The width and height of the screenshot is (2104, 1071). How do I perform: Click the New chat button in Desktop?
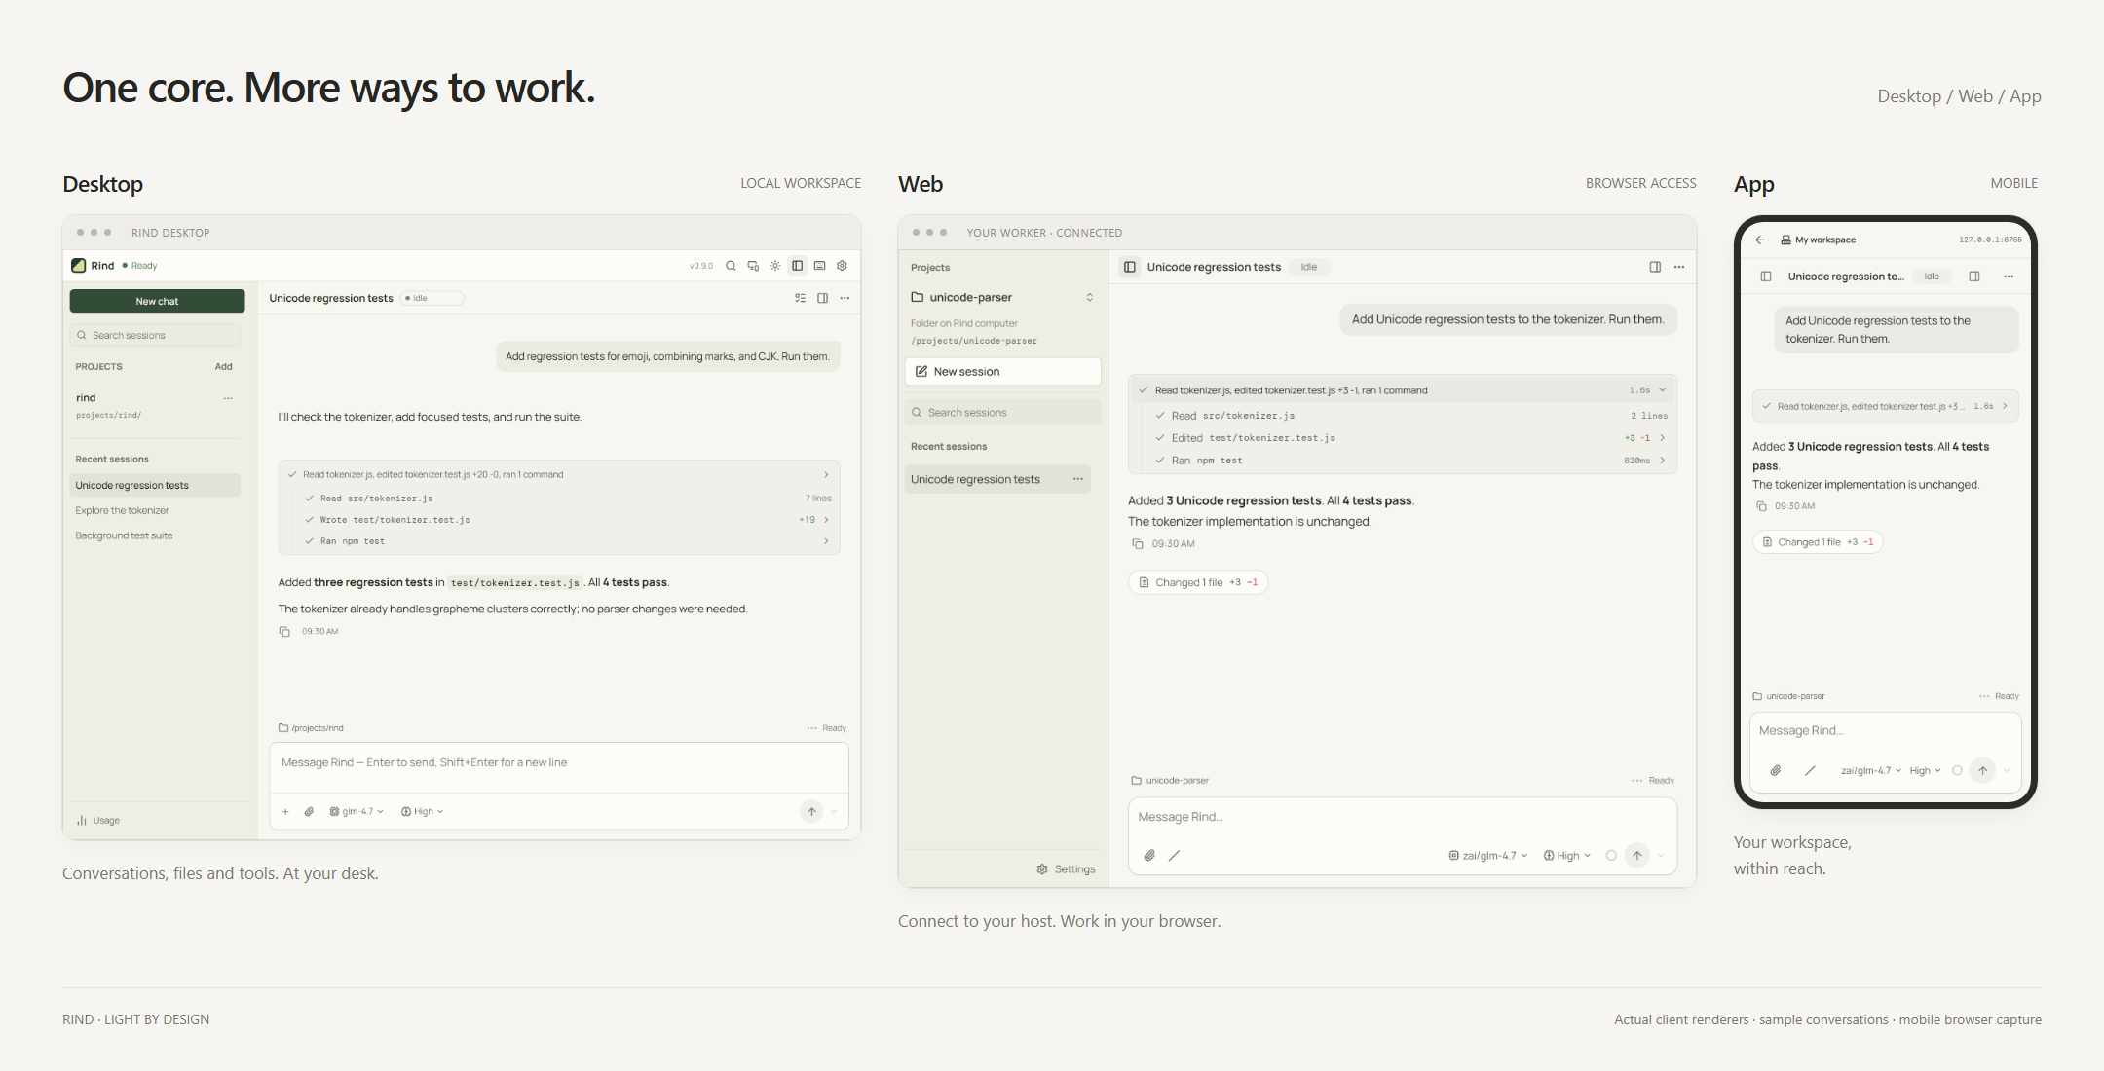157,301
